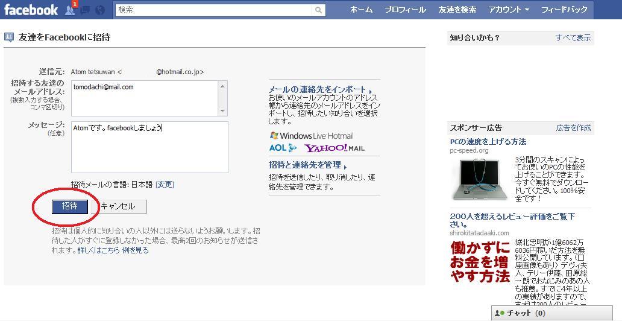
Task: Click the キャンセル button
Action: point(118,206)
